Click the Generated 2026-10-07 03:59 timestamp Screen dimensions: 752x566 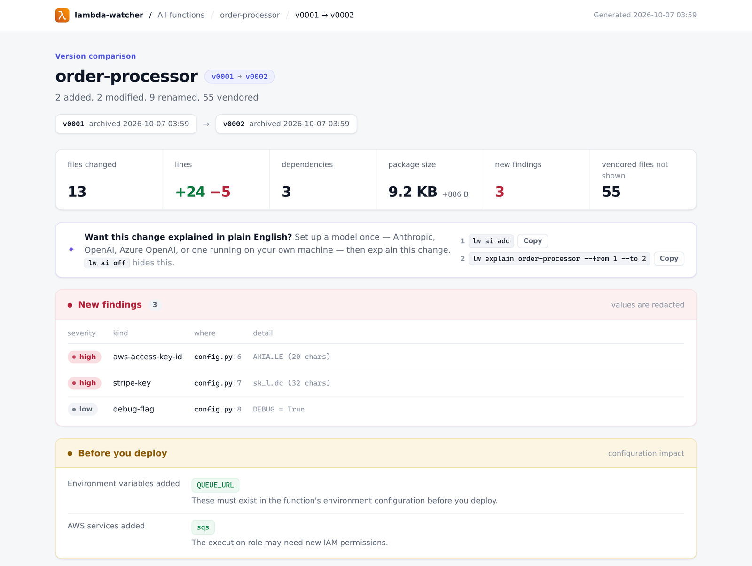pos(645,15)
